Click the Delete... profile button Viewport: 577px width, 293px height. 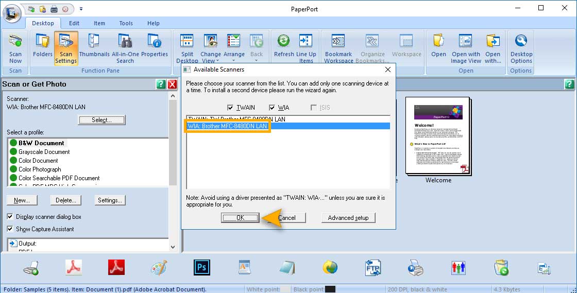coord(66,200)
